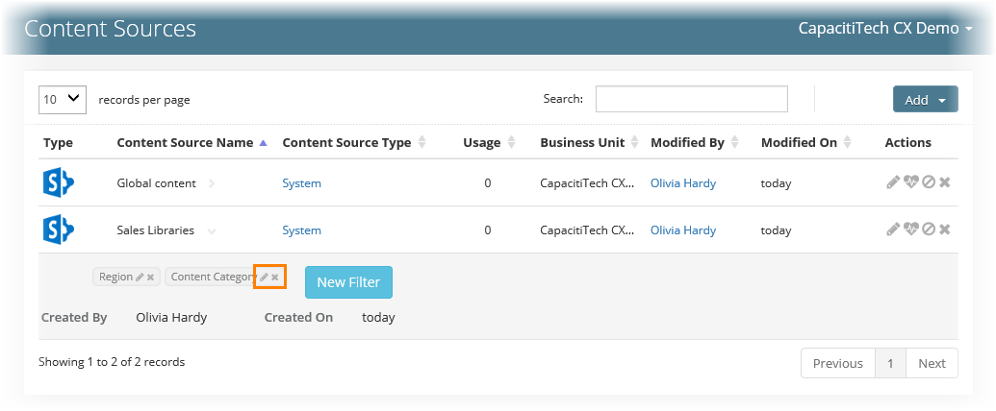Delete the Sales Libraries row
The image size is (996, 411).
pos(945,230)
